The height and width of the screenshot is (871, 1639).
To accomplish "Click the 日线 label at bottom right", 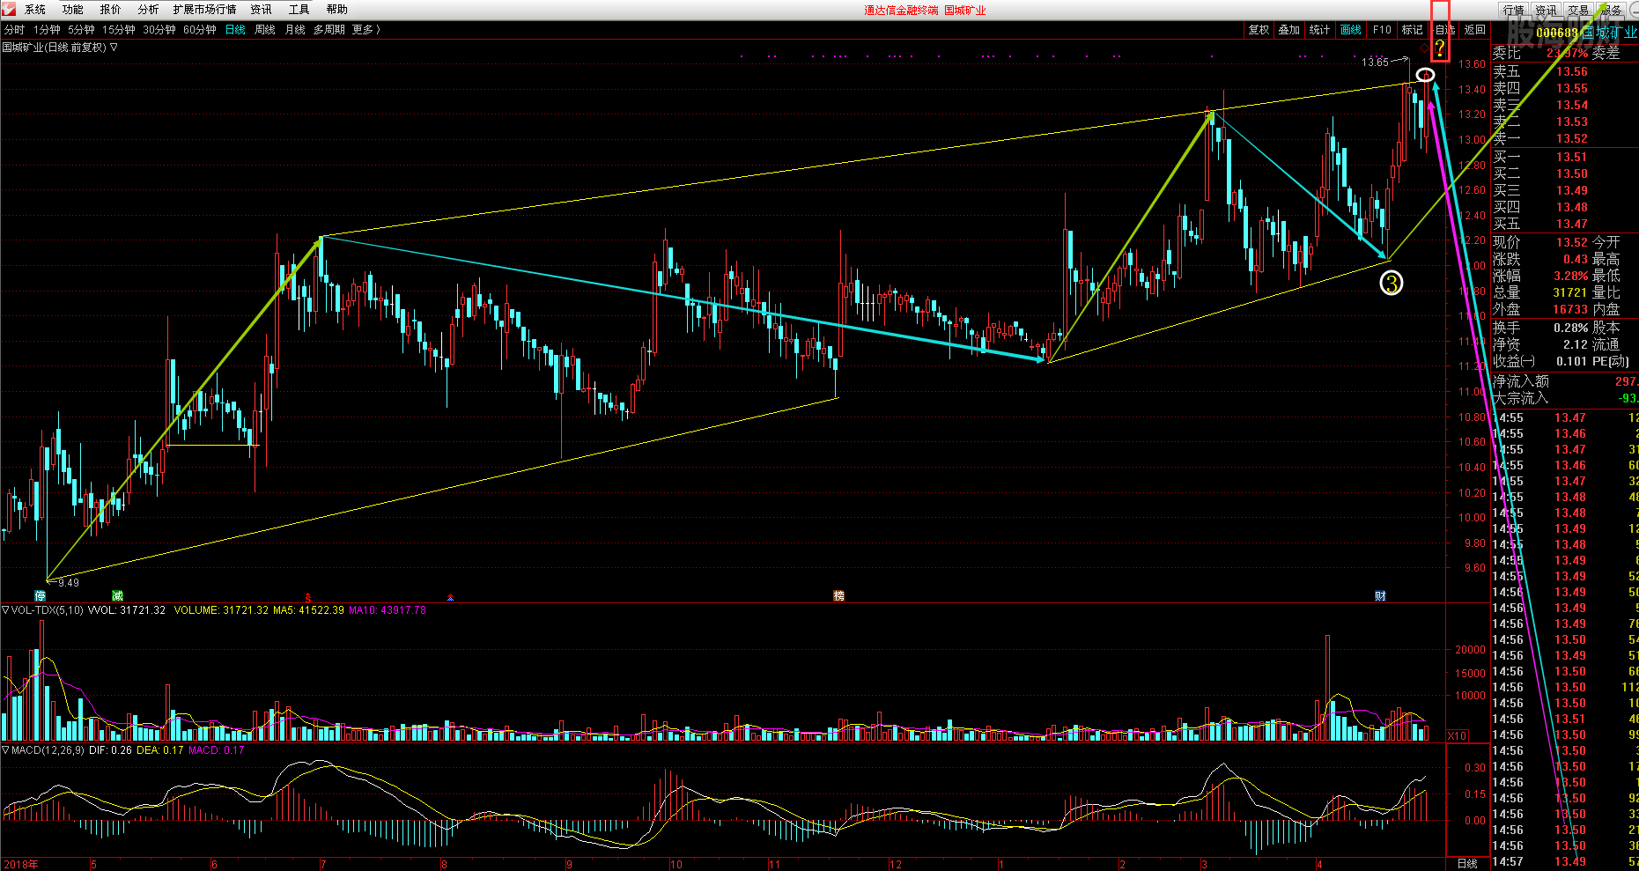I will (1467, 864).
